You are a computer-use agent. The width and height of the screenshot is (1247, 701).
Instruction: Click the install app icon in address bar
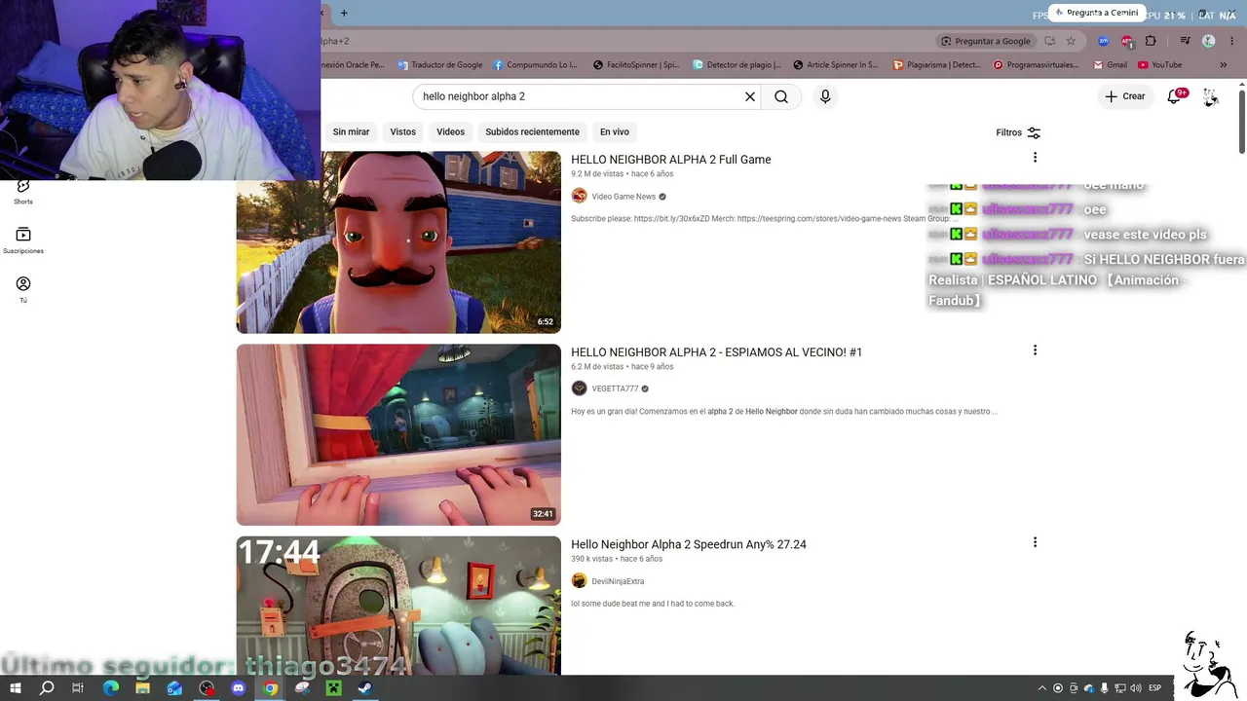click(x=1049, y=41)
